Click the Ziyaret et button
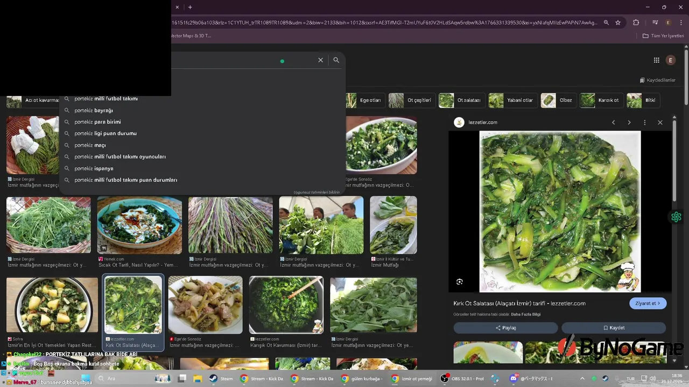The height and width of the screenshot is (387, 689). [x=648, y=303]
